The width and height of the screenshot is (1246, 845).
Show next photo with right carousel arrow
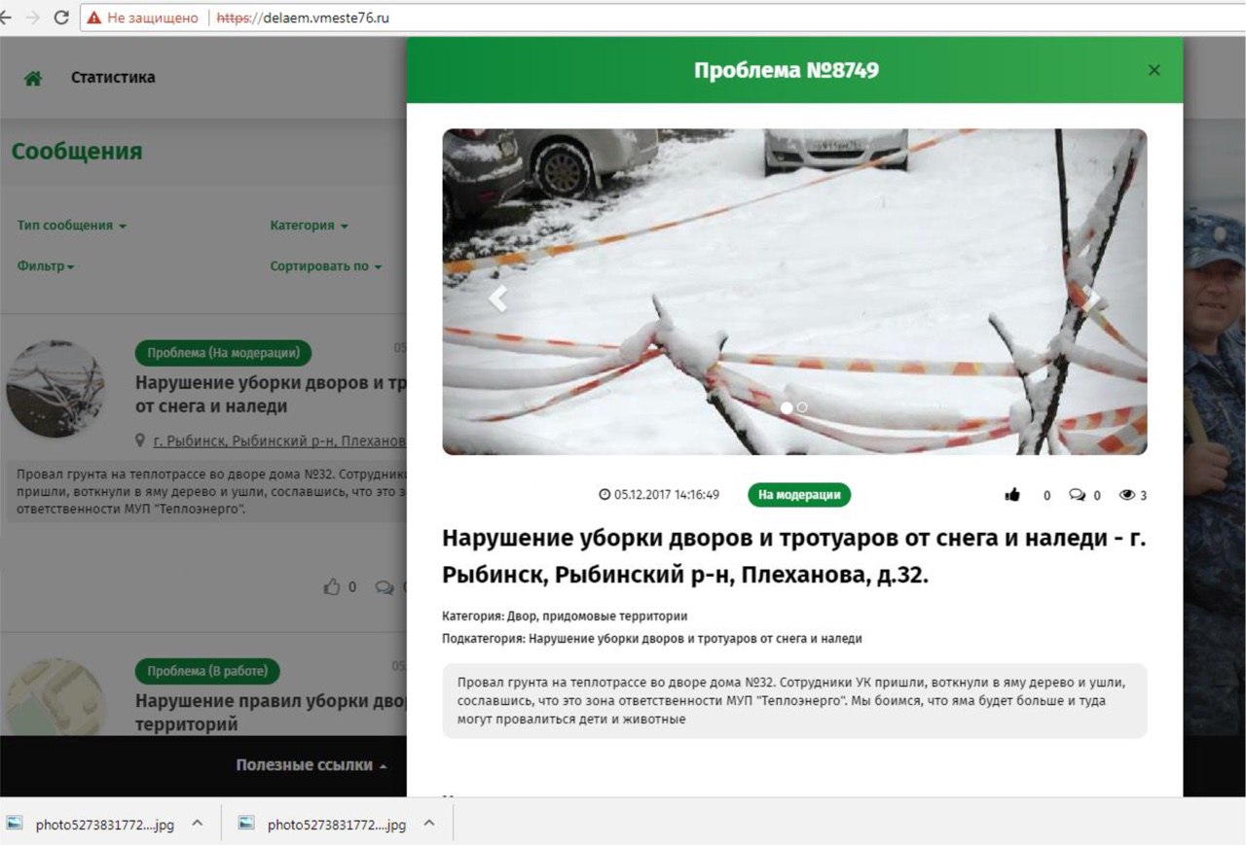click(x=1092, y=298)
